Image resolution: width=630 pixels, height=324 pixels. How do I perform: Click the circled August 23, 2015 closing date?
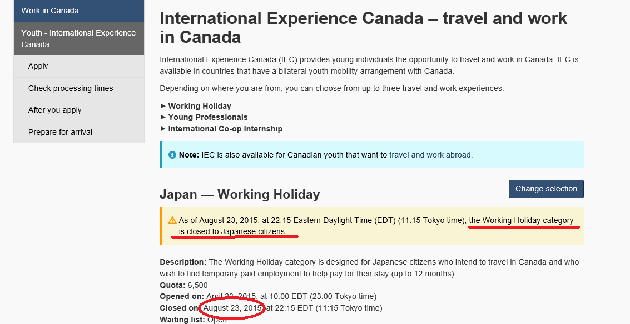click(232, 308)
